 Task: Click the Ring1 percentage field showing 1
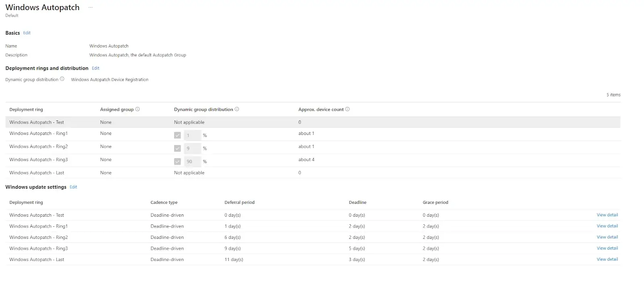point(192,135)
